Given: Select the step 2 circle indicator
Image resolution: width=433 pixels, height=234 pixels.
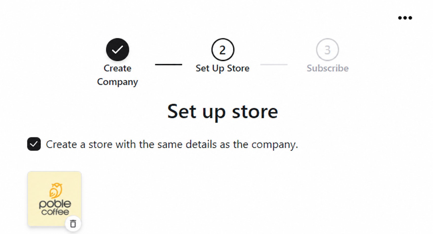Looking at the screenshot, I should [223, 49].
